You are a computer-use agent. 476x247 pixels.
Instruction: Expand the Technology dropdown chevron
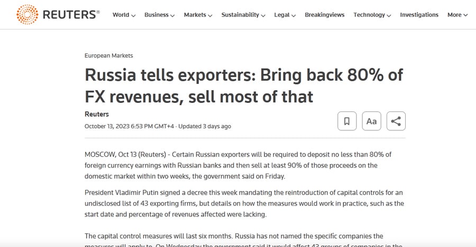[x=389, y=15]
